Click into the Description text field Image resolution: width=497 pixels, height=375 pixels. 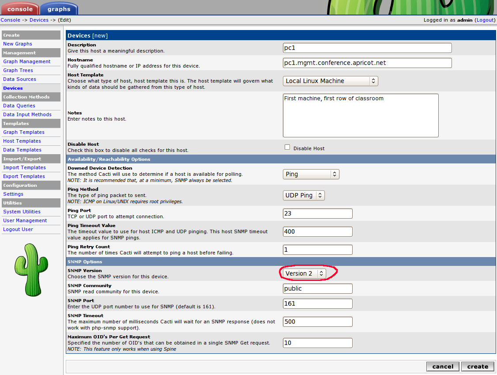[x=367, y=48]
